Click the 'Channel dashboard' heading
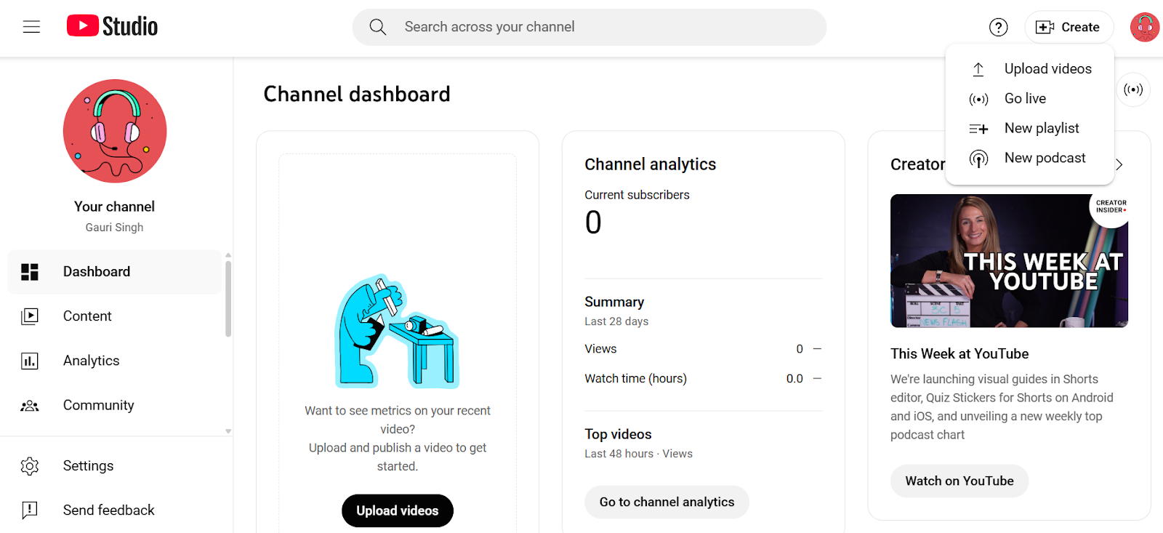The height and width of the screenshot is (533, 1163). coord(357,95)
